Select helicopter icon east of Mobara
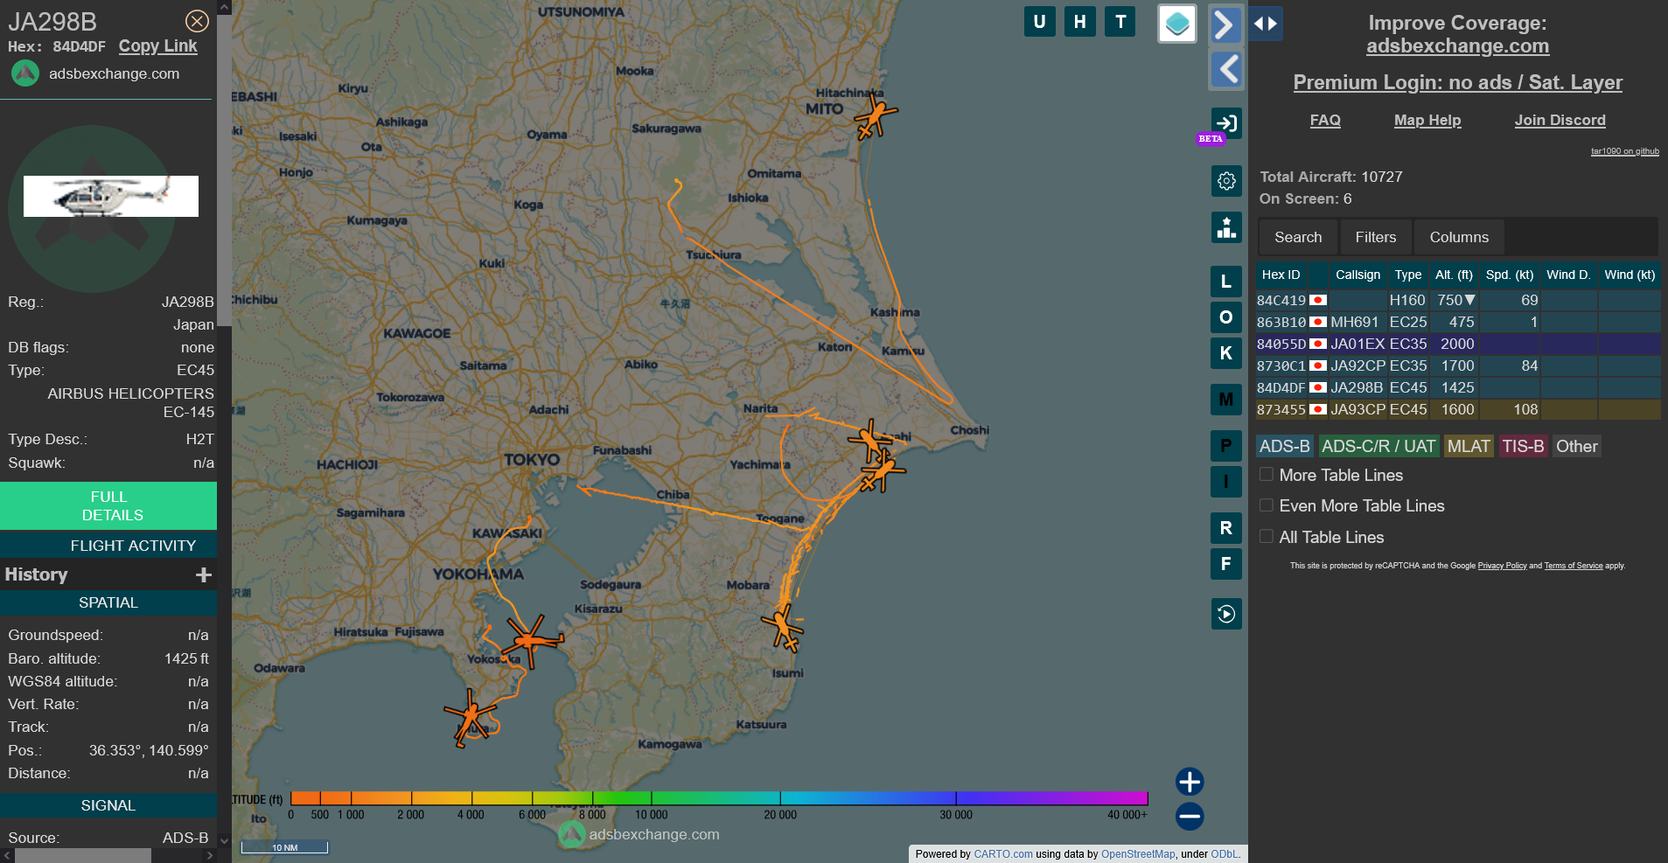The height and width of the screenshot is (863, 1668). tap(783, 627)
